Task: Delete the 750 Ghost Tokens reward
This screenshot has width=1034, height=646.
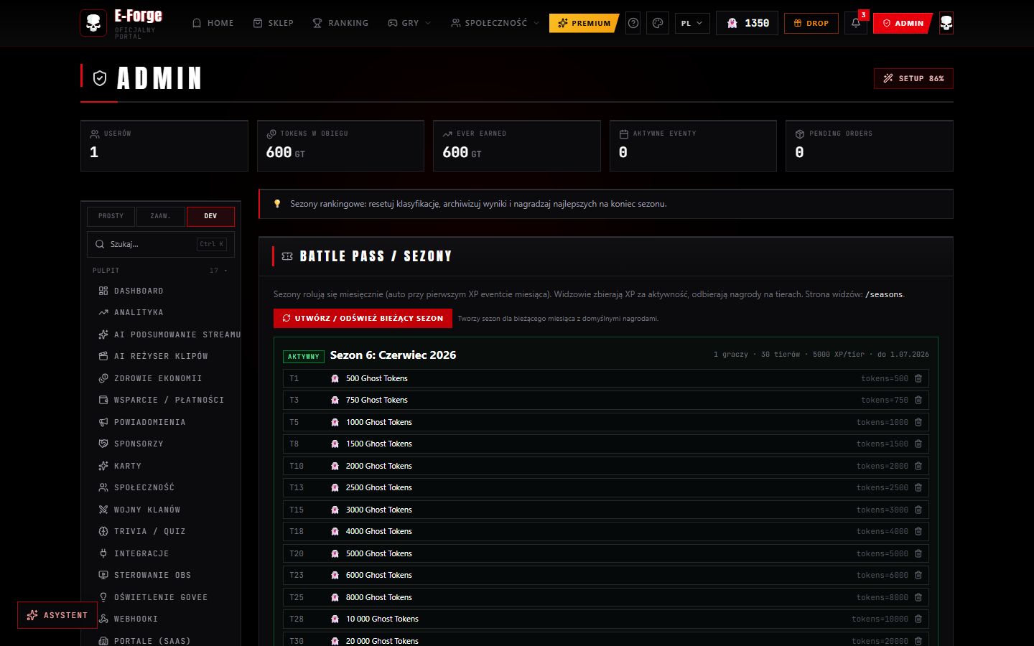Action: pyautogui.click(x=918, y=400)
